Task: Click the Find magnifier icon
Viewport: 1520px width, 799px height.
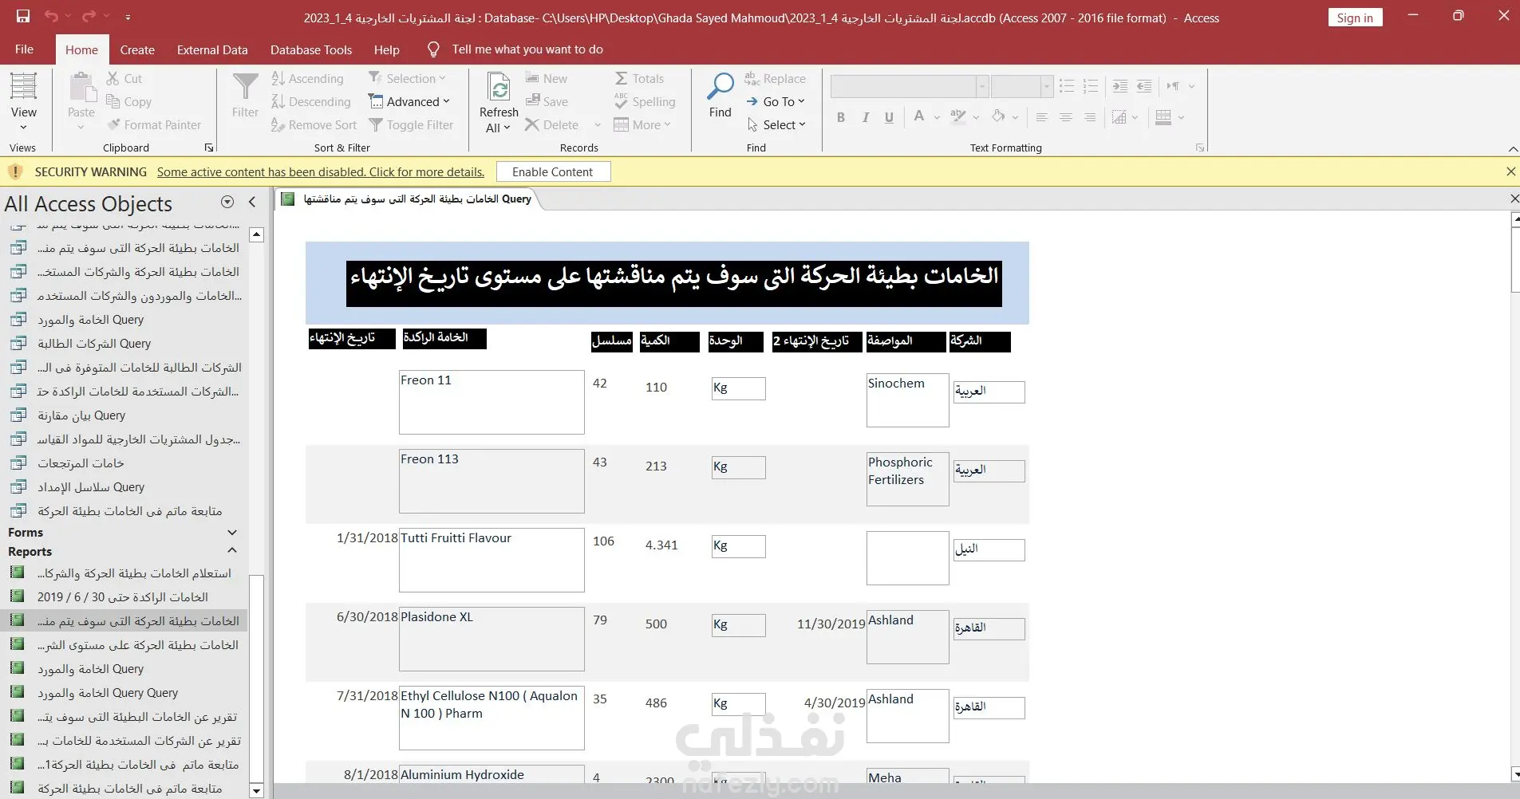Action: (720, 86)
